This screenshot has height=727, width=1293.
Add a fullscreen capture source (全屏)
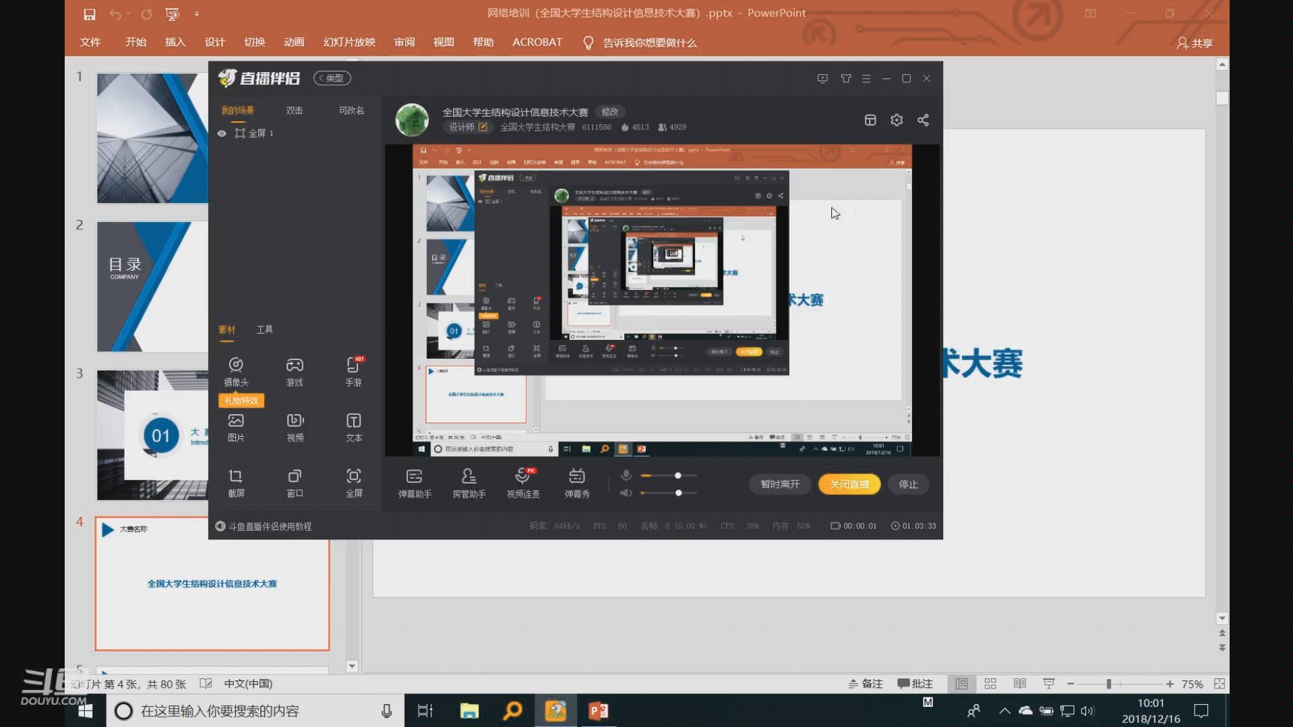coord(354,483)
